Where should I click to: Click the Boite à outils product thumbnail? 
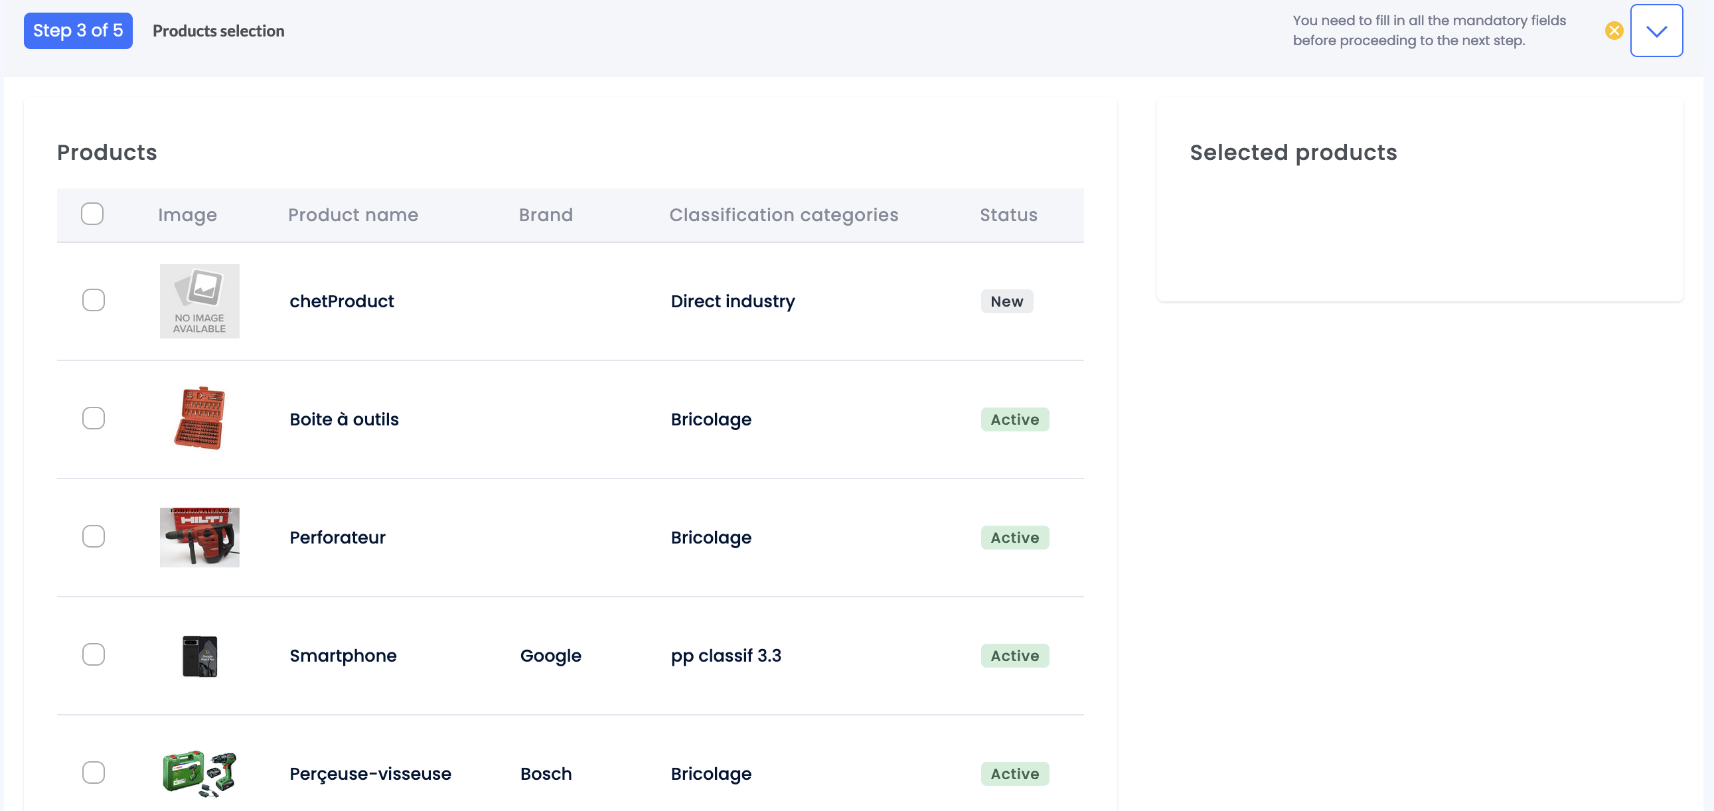tap(199, 419)
